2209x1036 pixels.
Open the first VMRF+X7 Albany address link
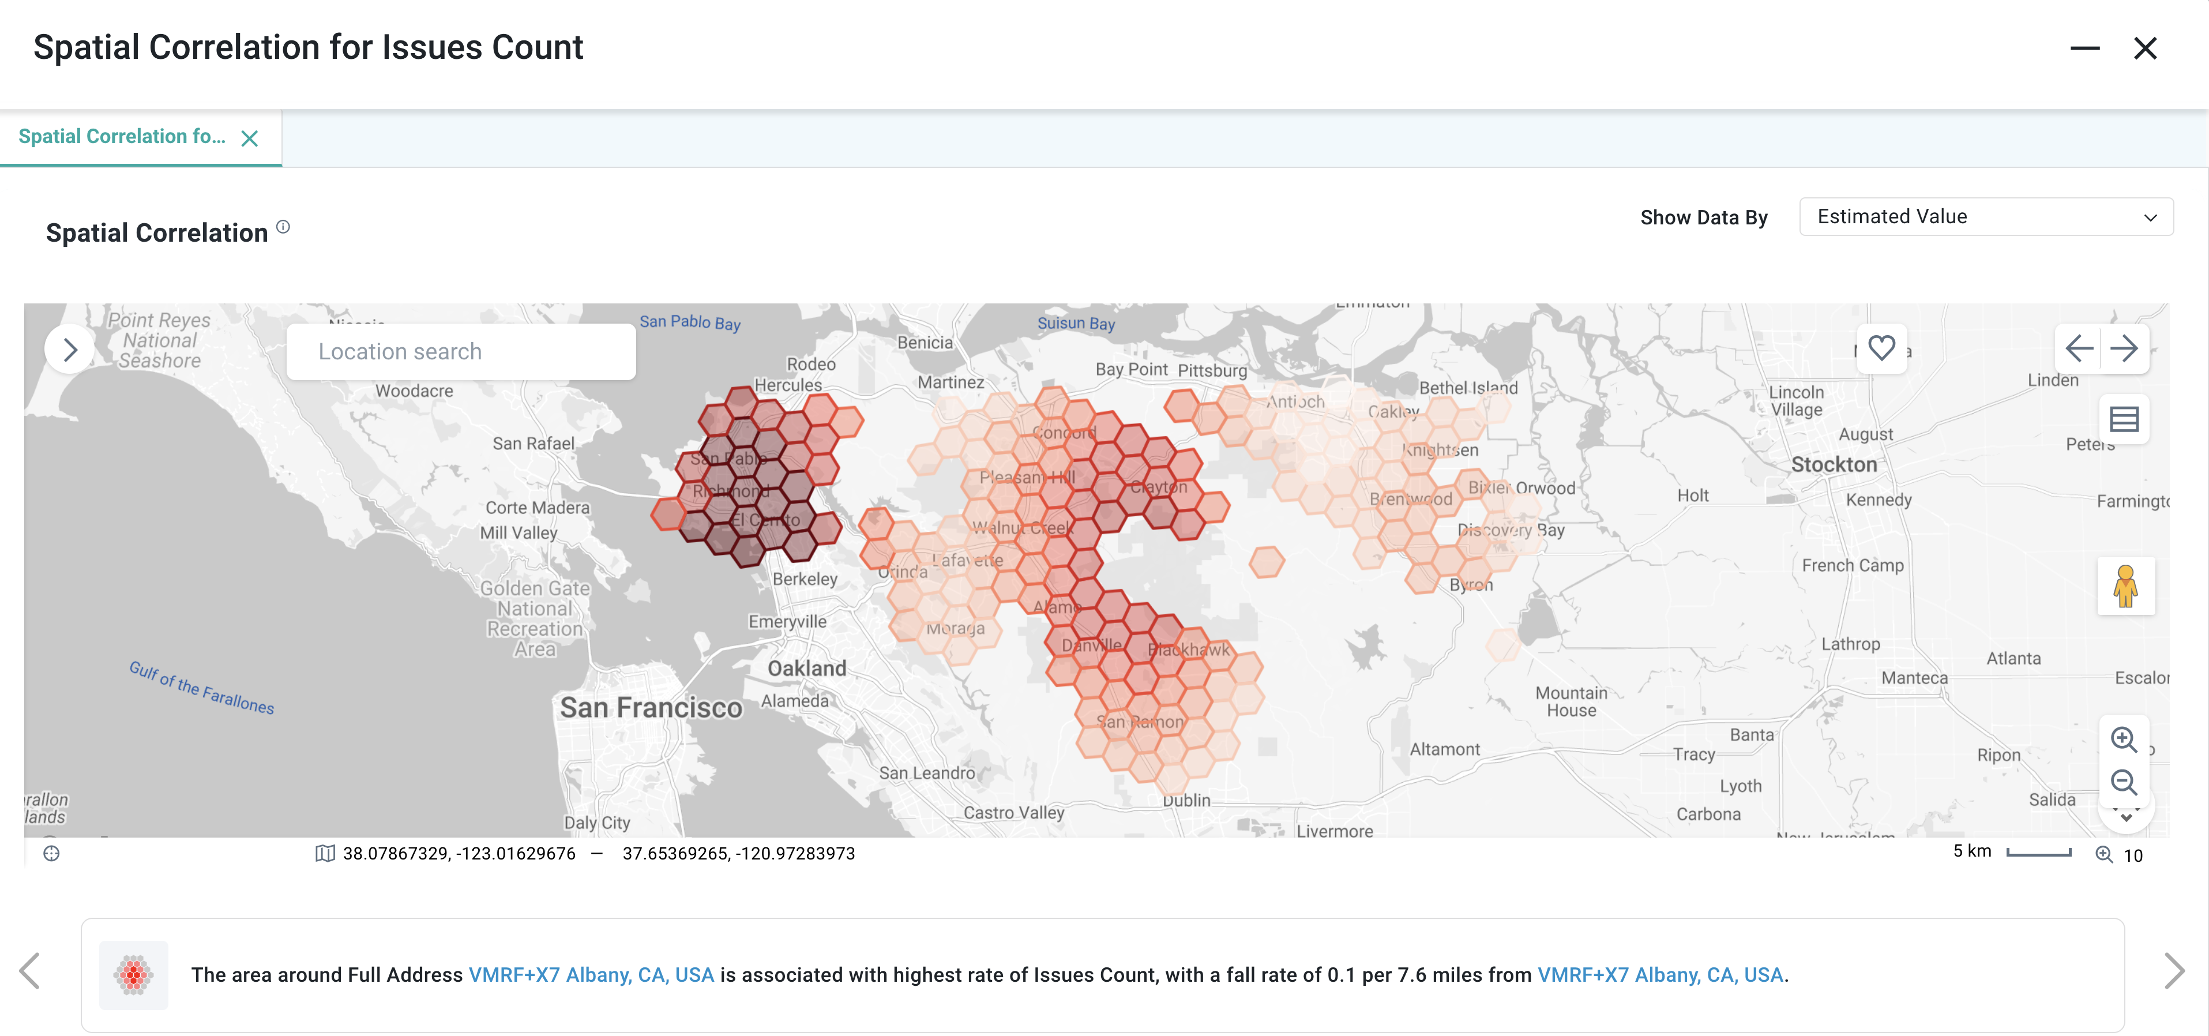pos(591,975)
